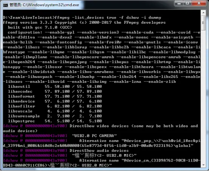Click the last line starting BD43-00A0C911CE86

click(57, 165)
